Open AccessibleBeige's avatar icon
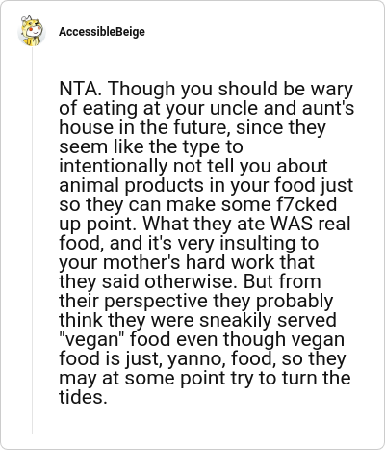 [32, 31]
